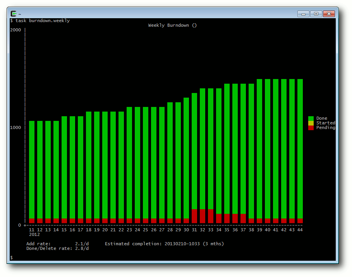Click the green Done legend swatch
The height and width of the screenshot is (277, 352).
[x=311, y=119]
